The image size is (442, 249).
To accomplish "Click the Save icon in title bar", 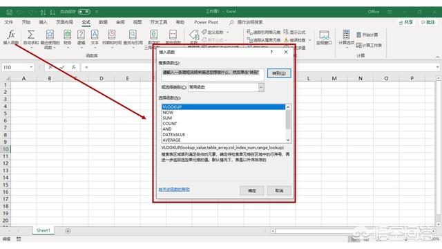I will click(9, 12).
